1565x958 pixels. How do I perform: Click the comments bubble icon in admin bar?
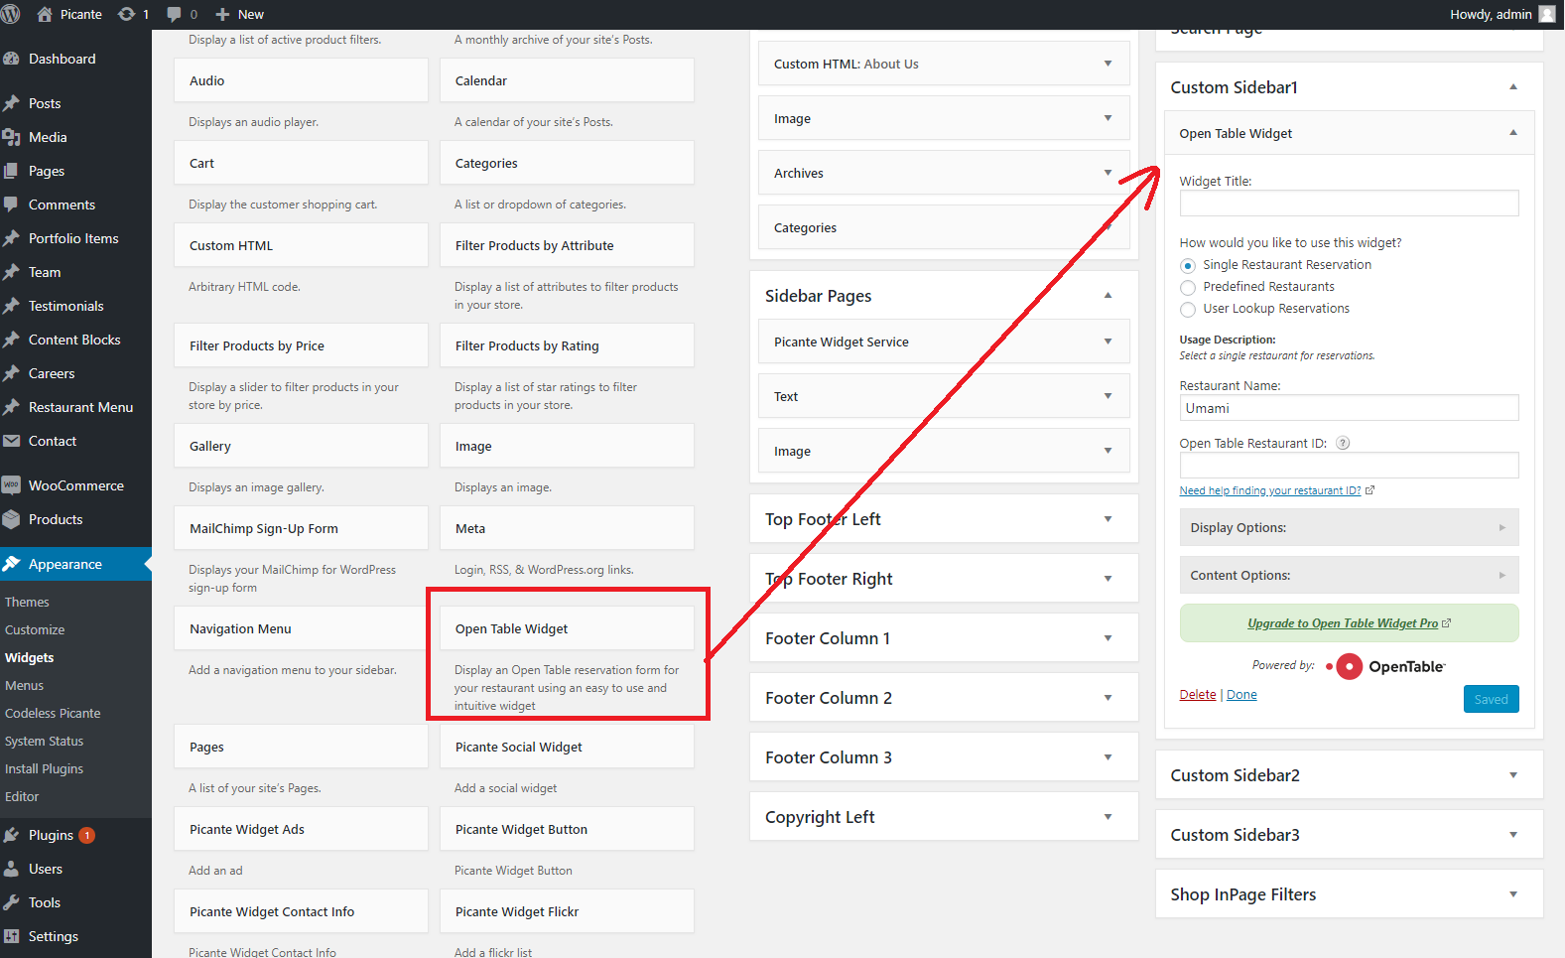(x=175, y=14)
